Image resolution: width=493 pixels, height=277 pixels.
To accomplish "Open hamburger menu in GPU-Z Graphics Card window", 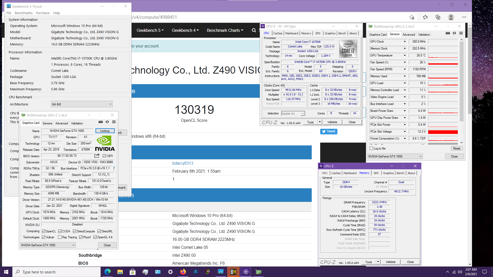I will 114,122.
